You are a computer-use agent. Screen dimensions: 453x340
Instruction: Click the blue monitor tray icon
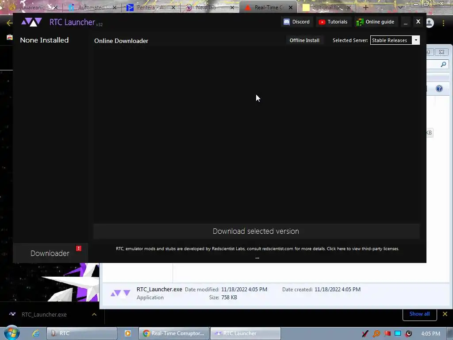(398, 333)
